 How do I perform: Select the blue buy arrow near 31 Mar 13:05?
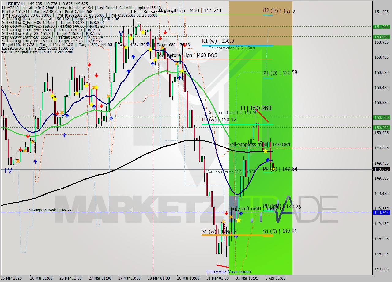[x=268, y=160]
